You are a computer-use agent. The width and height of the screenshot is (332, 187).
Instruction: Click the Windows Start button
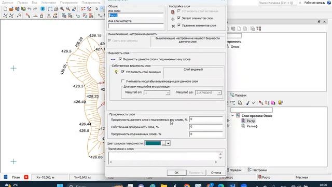[60, 186]
